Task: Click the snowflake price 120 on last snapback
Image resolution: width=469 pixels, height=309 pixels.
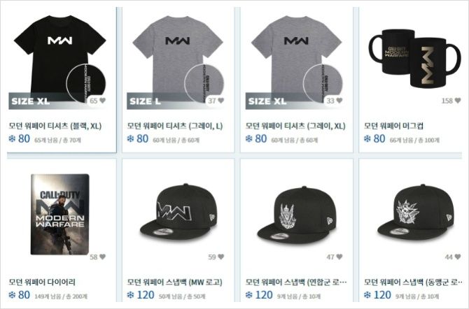Action: tap(377, 295)
